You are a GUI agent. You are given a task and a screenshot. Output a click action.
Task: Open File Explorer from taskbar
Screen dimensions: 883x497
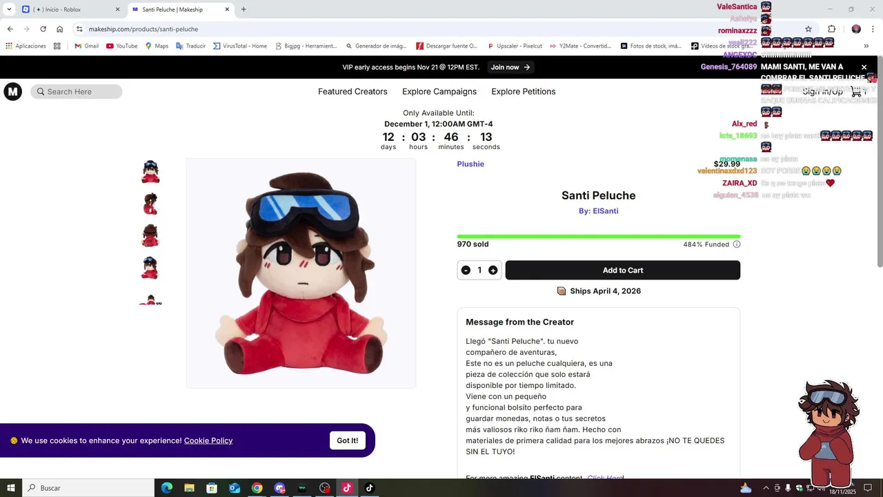(x=189, y=488)
